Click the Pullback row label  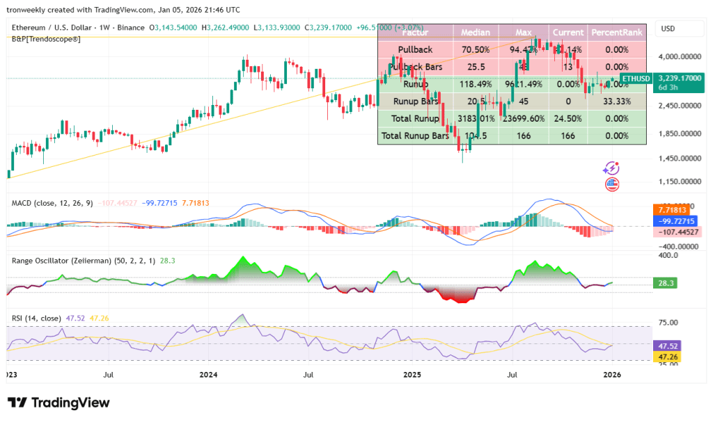click(415, 49)
